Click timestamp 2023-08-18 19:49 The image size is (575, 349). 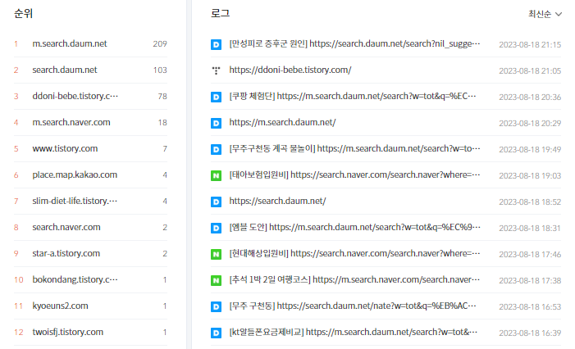(x=530, y=150)
